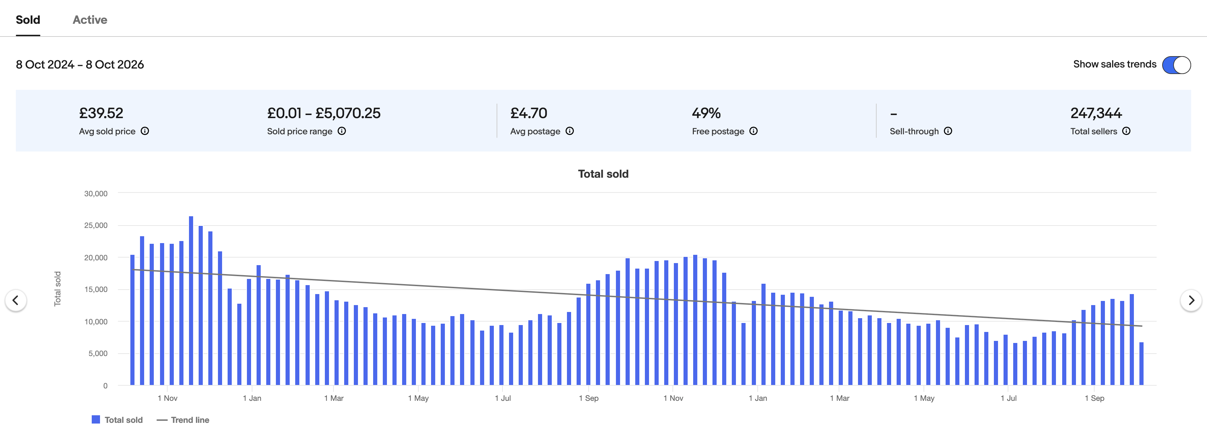Click the Sell-through label text

click(x=914, y=132)
